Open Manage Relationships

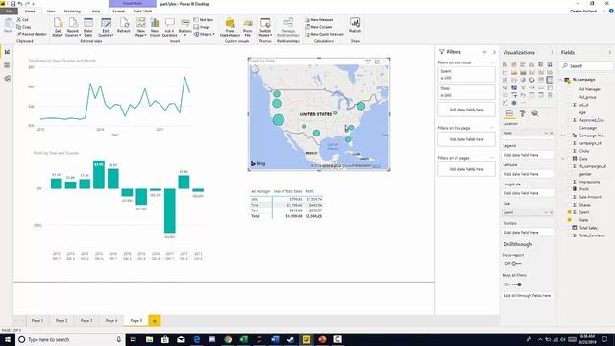coord(288,27)
